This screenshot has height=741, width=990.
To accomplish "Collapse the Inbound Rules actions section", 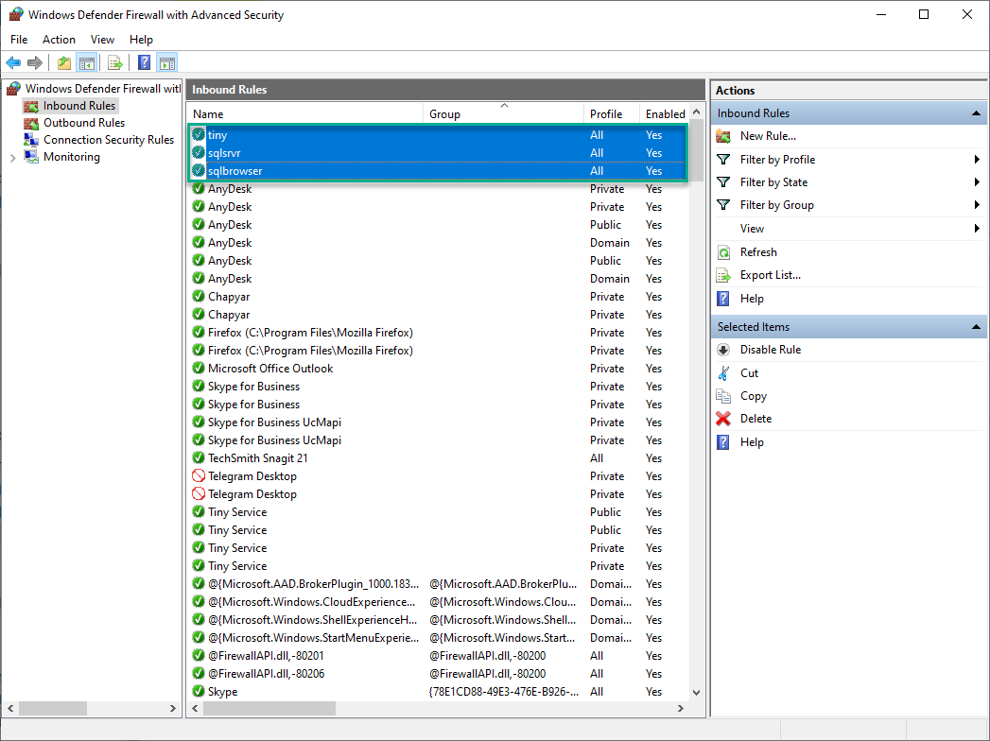I will pos(976,113).
